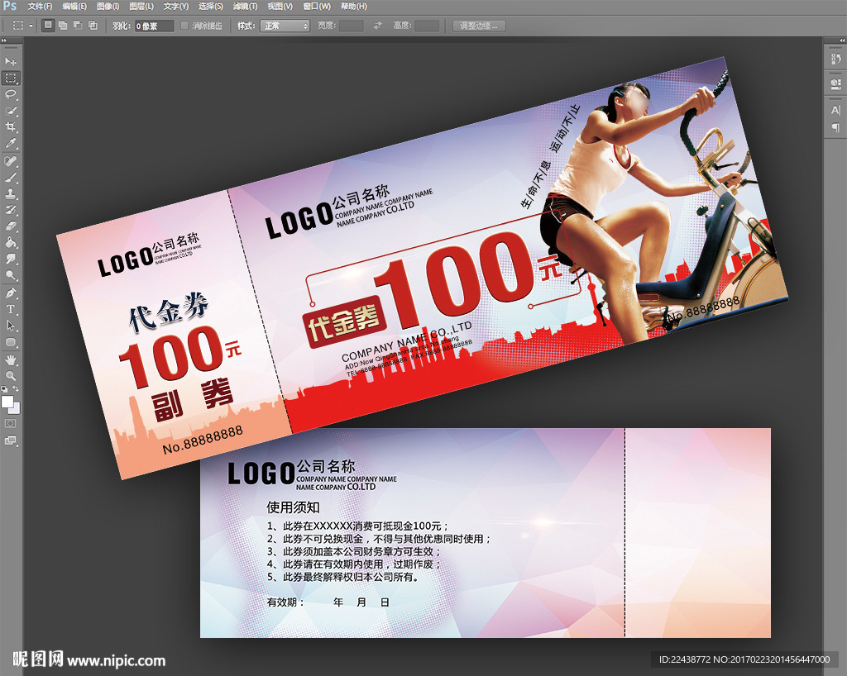Screen dimensions: 847x676
Task: Select the Path Selection tool
Action: click(10, 326)
